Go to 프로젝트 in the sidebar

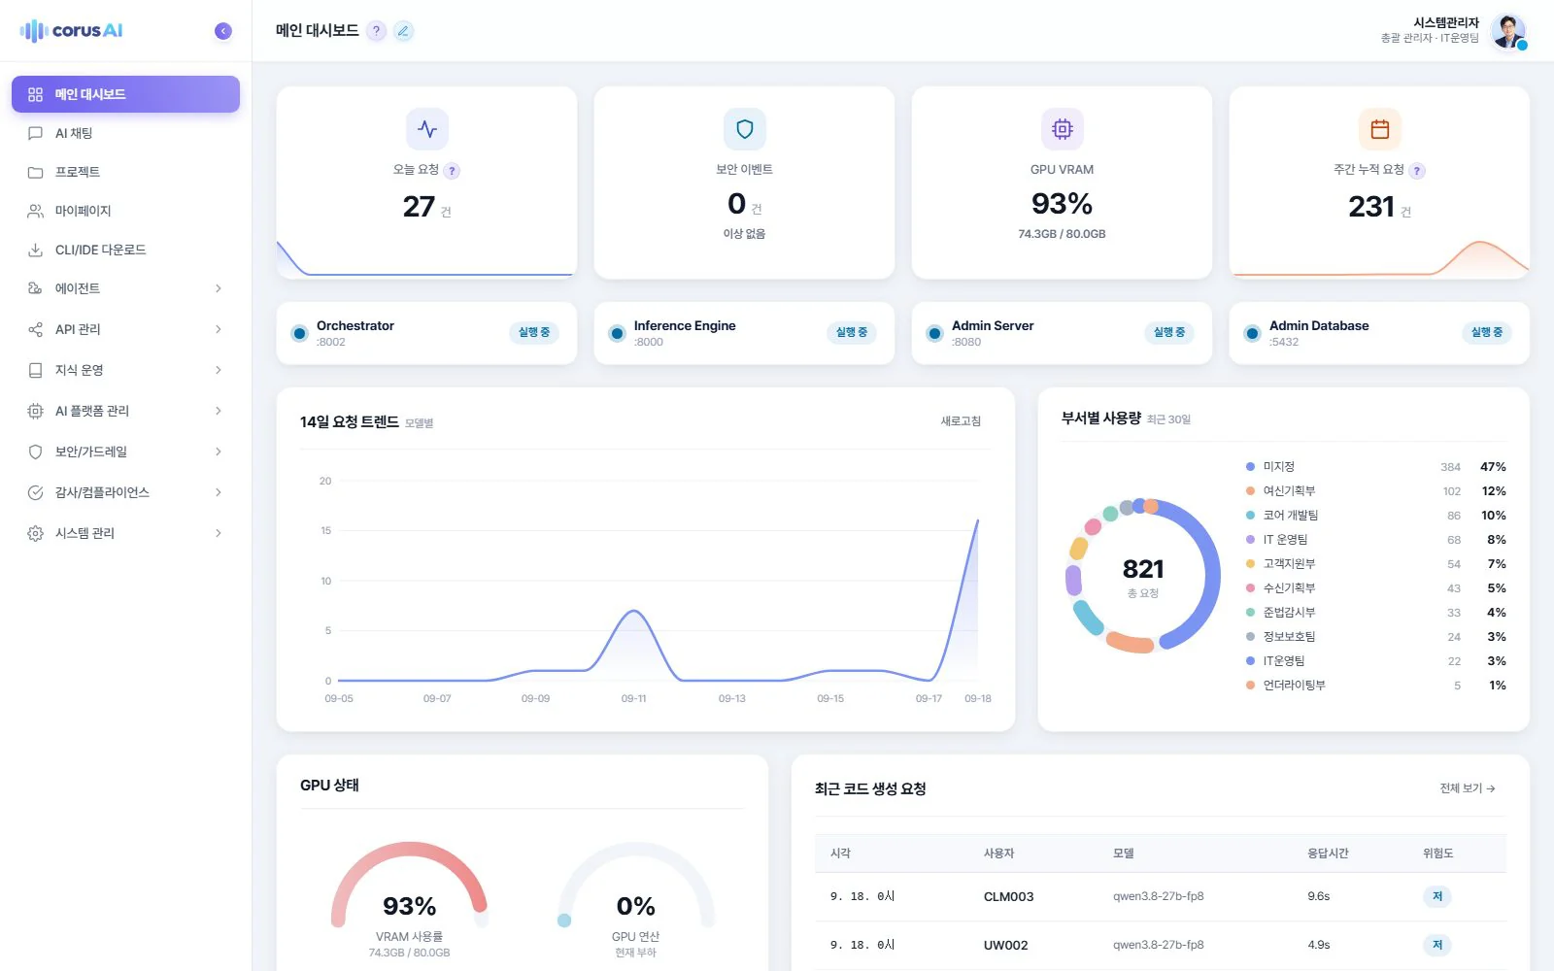tap(125, 172)
